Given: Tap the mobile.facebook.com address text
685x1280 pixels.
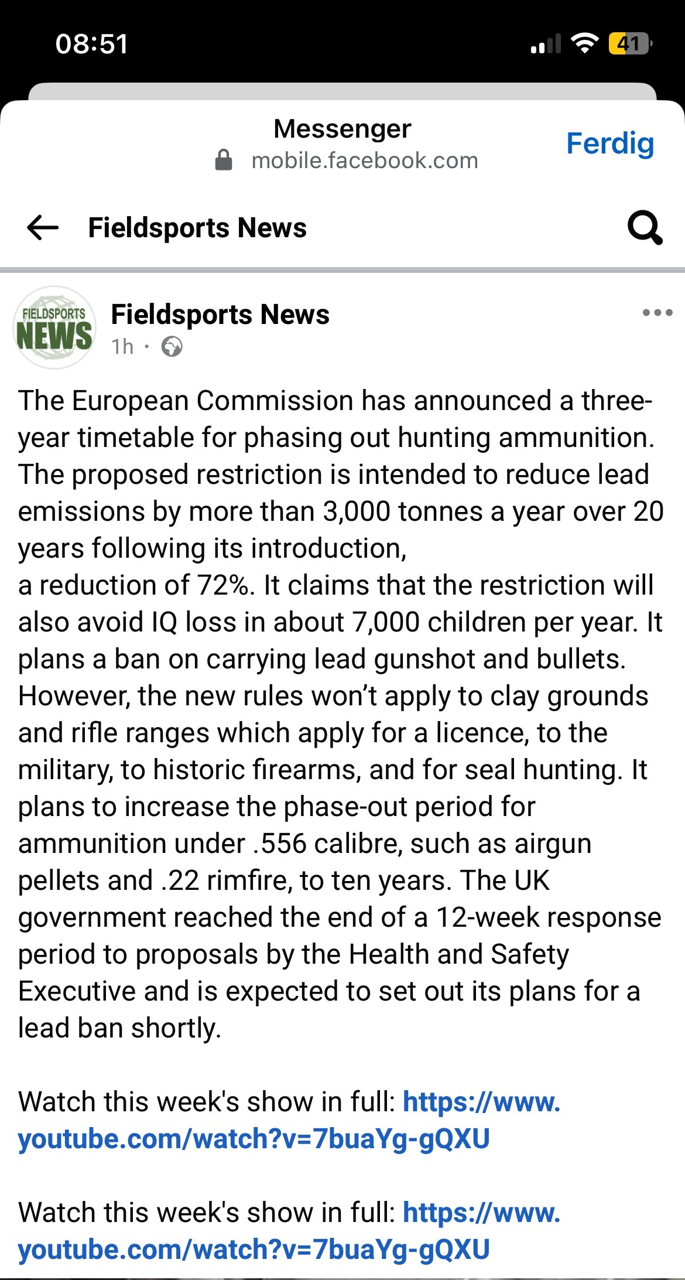Looking at the screenshot, I should click(364, 161).
